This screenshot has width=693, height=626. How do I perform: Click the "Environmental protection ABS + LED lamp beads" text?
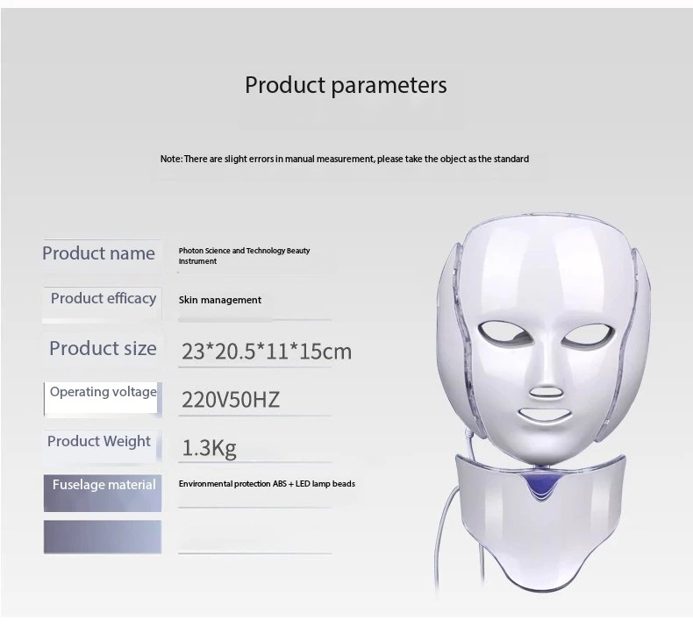pos(267,484)
